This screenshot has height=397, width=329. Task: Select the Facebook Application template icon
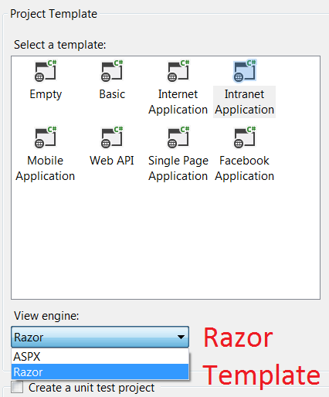coord(245,137)
